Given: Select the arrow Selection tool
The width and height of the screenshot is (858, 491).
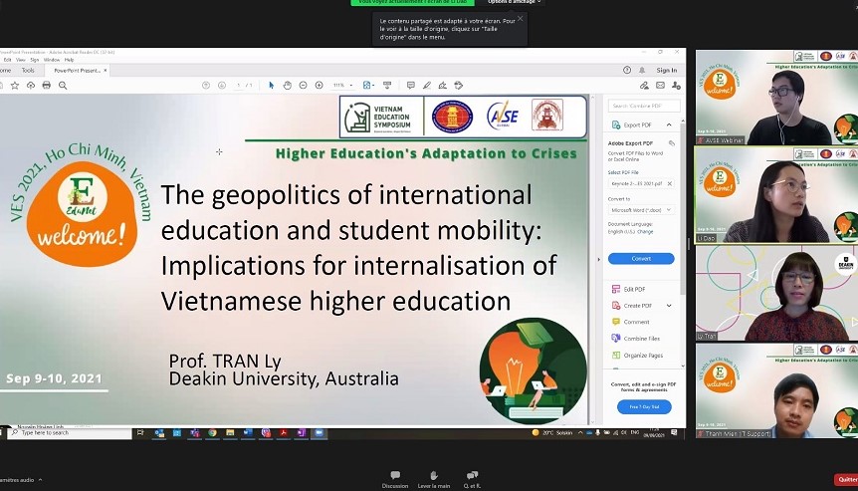Looking at the screenshot, I should click(271, 86).
